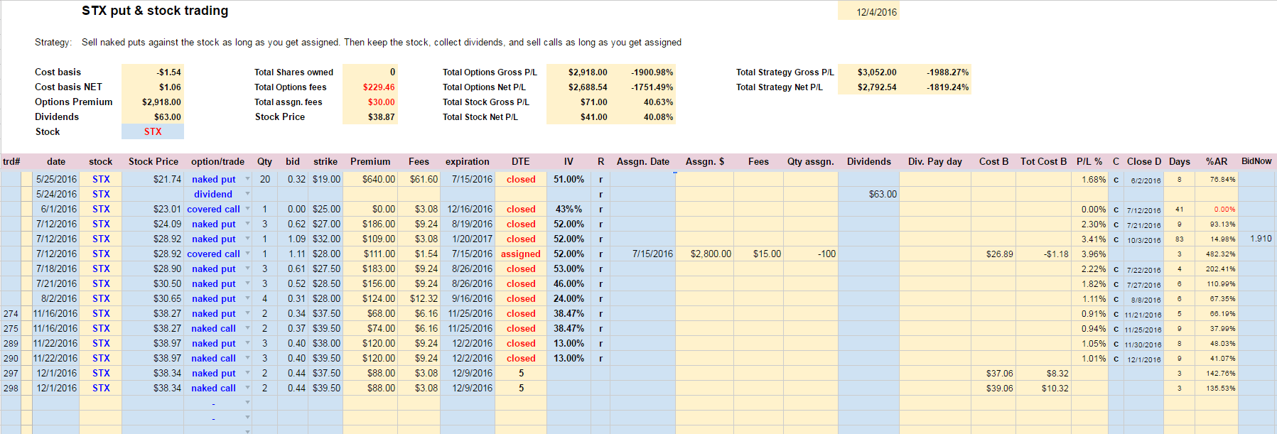Open option/trade dropdown in the 7/18/2016 row
This screenshot has height=434, width=1277.
click(247, 268)
